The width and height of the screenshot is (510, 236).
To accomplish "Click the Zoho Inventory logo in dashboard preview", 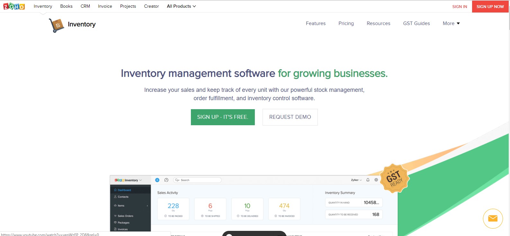I will tap(126, 180).
